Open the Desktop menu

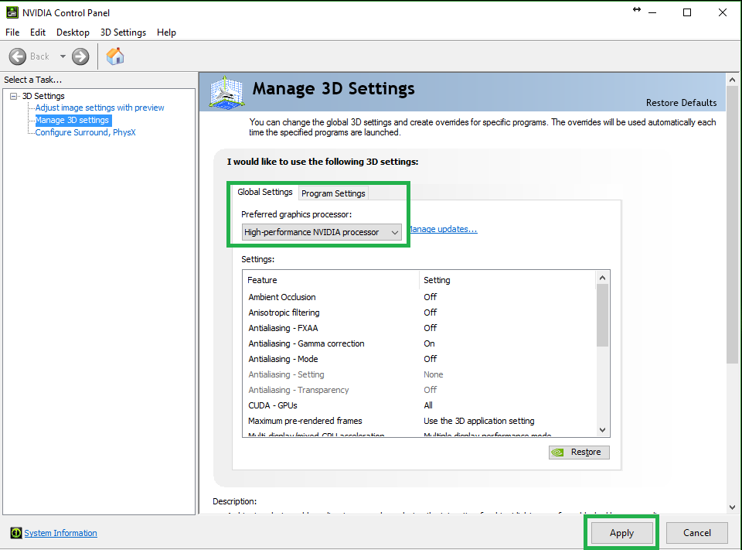pyautogui.click(x=73, y=32)
